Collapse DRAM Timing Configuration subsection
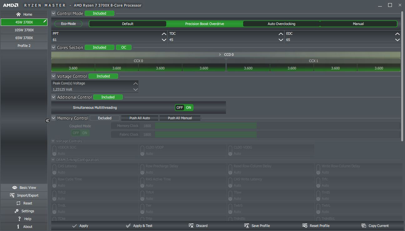 coord(53,160)
